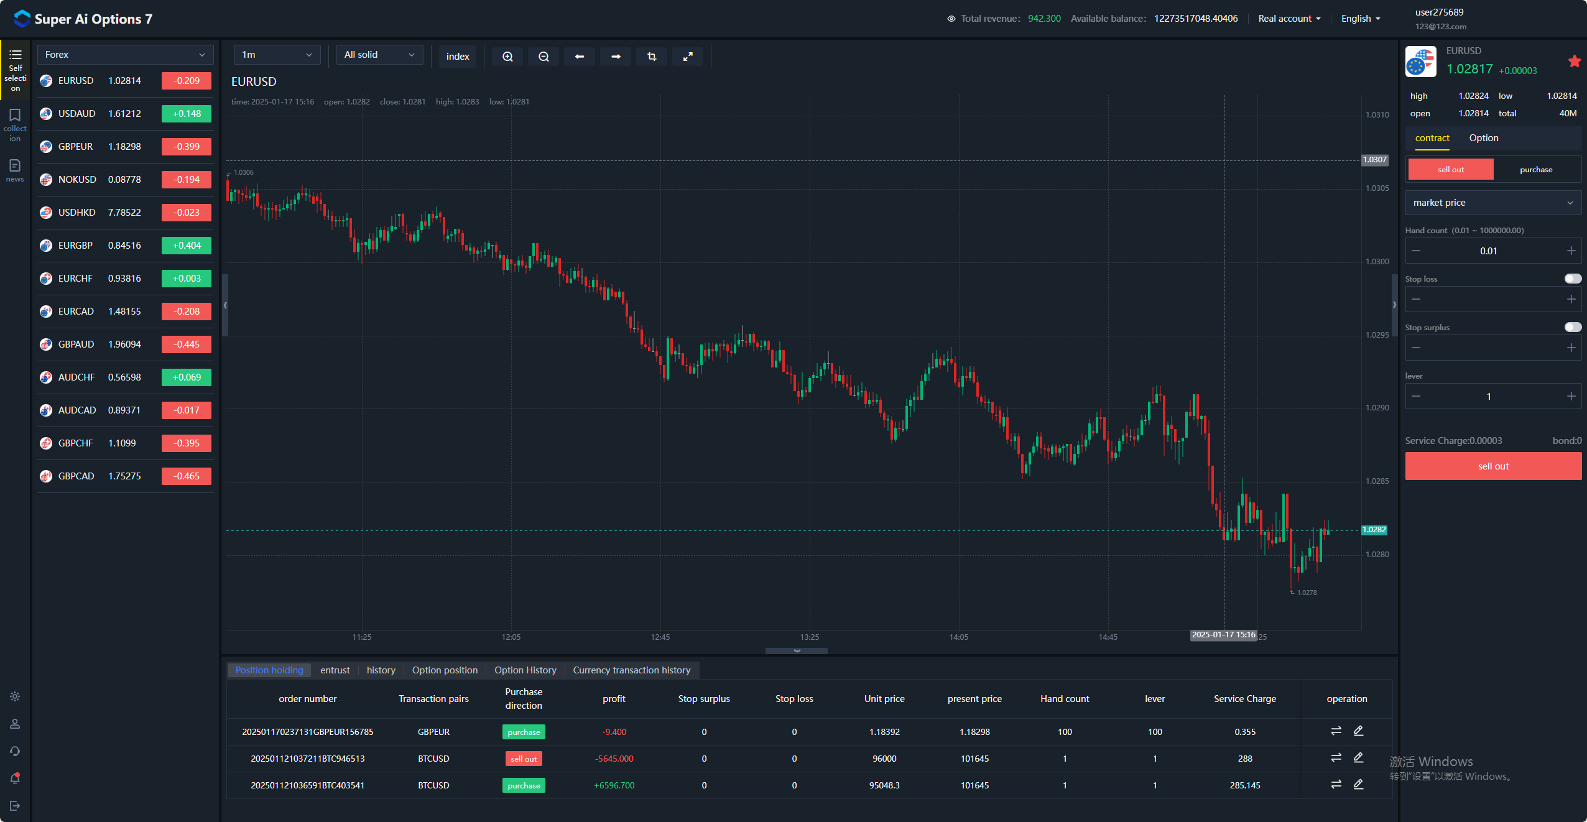Switch to the Option tab

[x=1484, y=138]
